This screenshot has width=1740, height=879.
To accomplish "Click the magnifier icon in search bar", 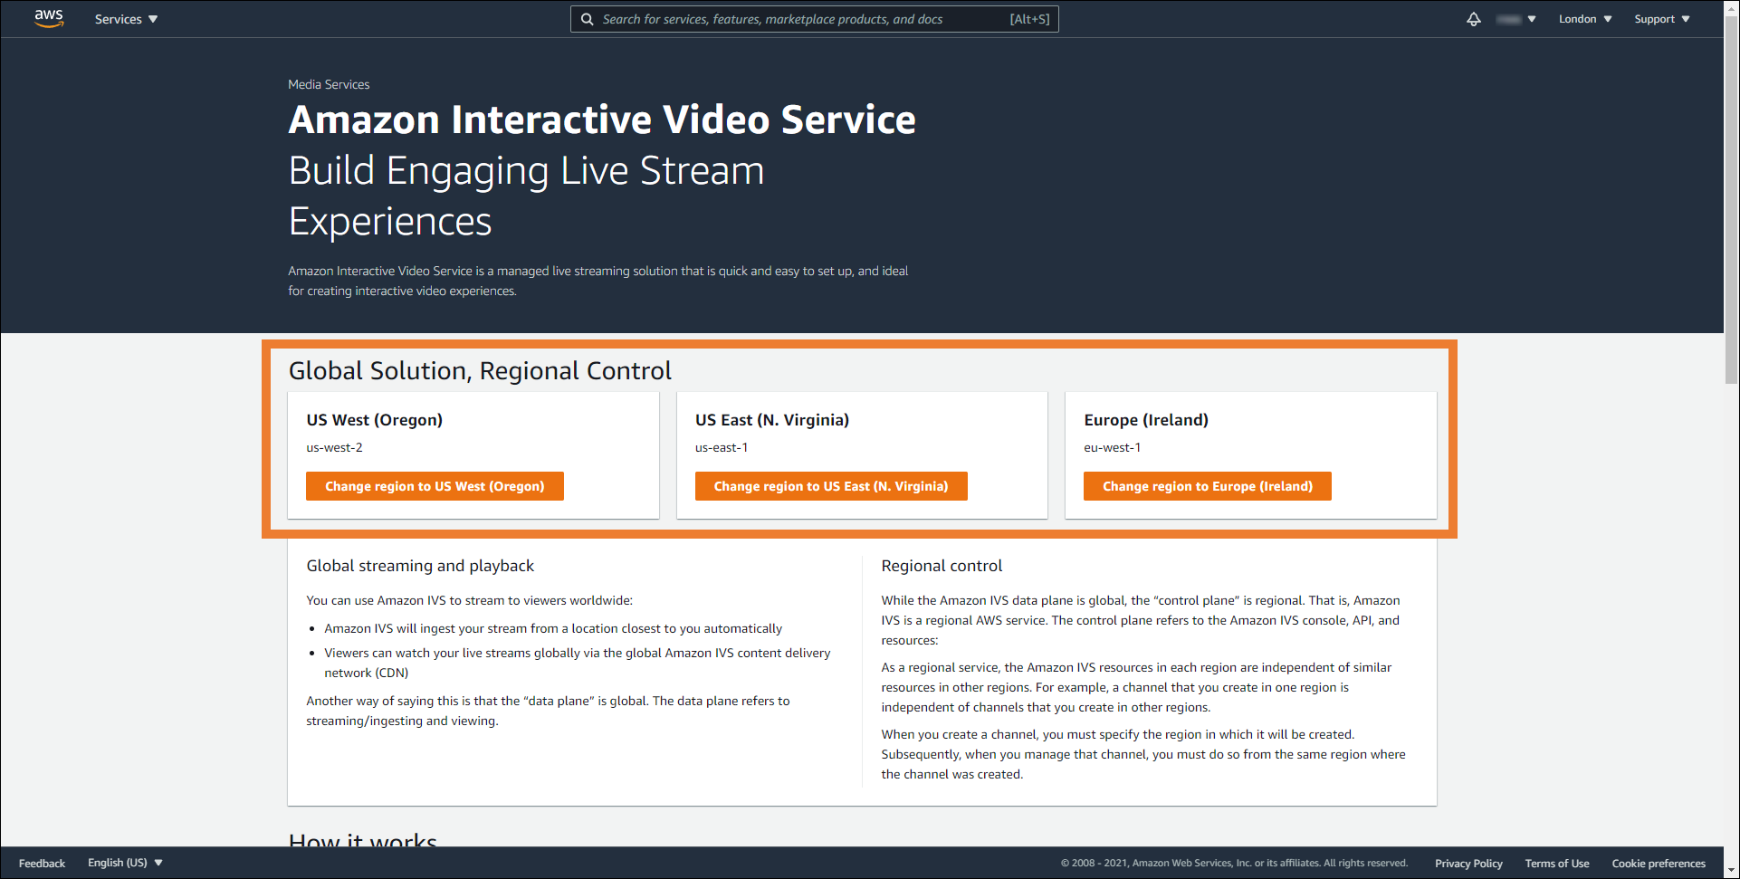I will click(588, 19).
